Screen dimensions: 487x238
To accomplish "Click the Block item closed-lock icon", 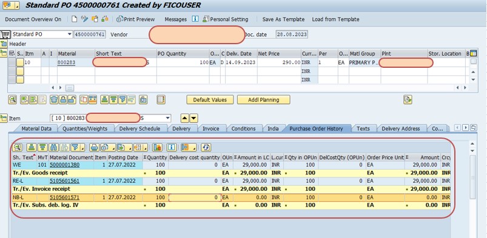I will tap(63, 99).
